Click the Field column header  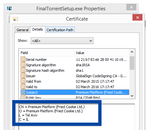pyautogui.click(x=46, y=53)
